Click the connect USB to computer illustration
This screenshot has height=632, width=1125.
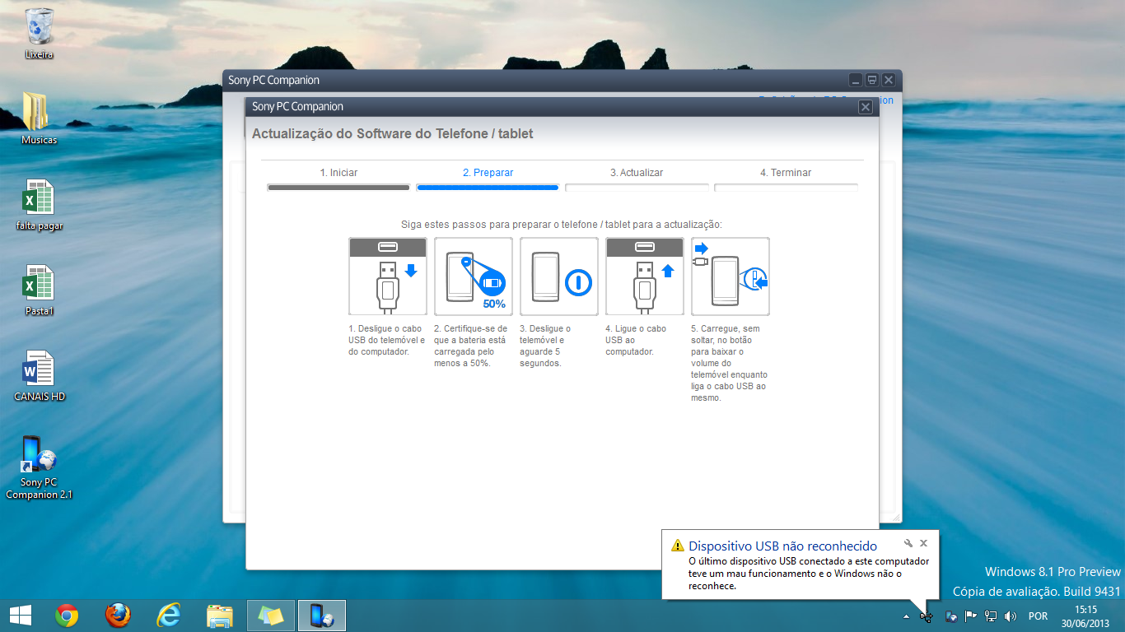tap(645, 276)
